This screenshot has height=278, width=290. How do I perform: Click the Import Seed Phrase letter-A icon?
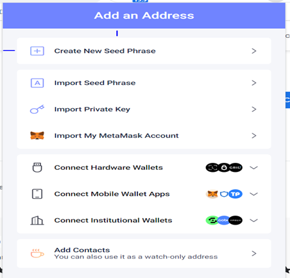pyautogui.click(x=37, y=83)
